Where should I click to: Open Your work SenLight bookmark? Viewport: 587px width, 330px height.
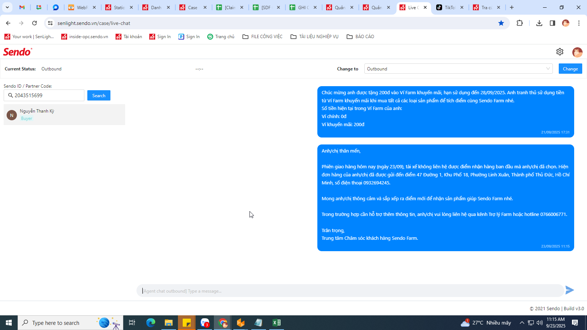tap(29, 37)
